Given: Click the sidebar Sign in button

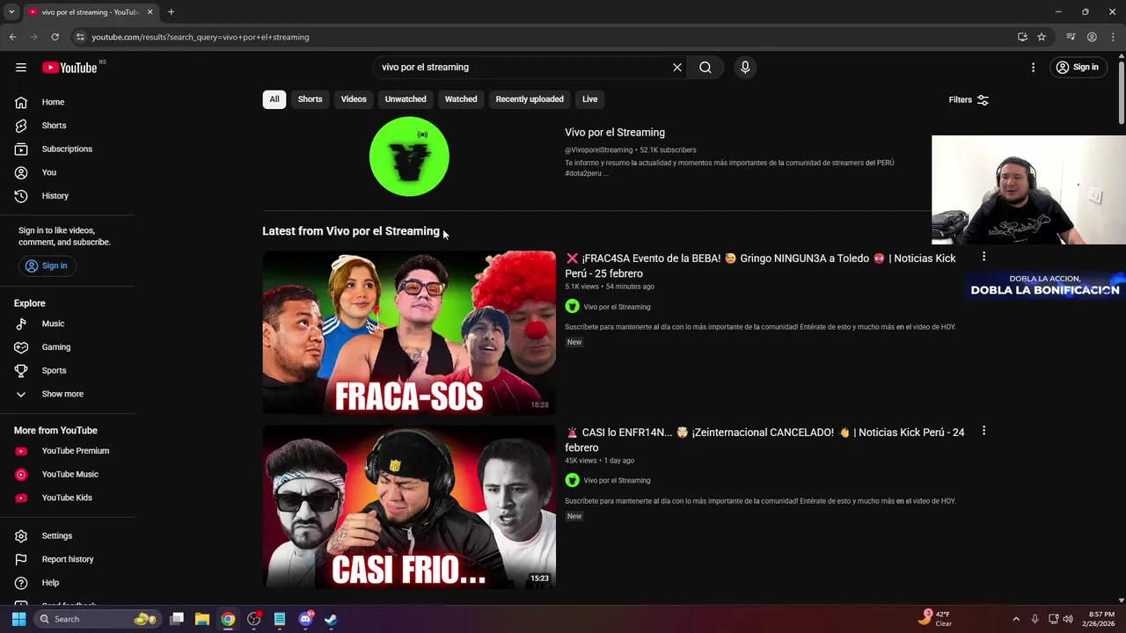Looking at the screenshot, I should click(46, 266).
